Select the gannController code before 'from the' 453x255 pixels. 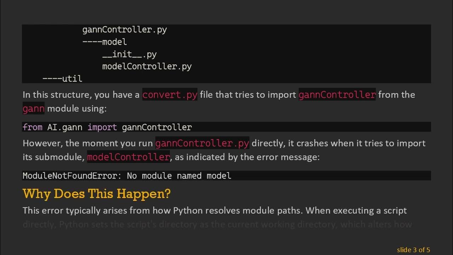(337, 95)
